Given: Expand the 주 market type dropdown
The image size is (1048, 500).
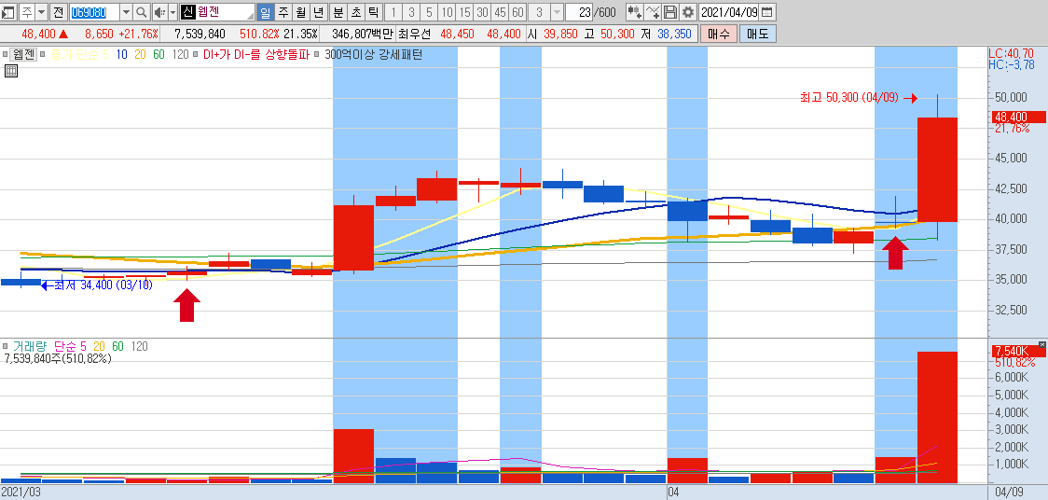Looking at the screenshot, I should coord(41,12).
